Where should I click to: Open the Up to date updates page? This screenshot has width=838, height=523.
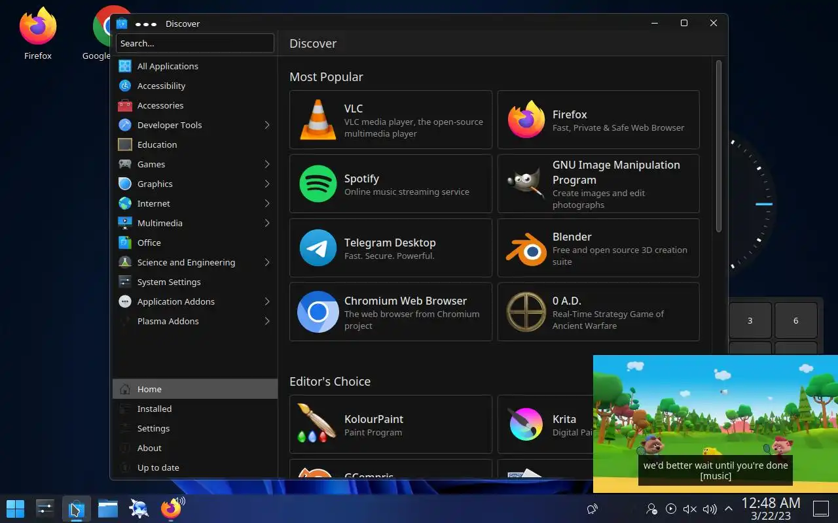[195, 467]
